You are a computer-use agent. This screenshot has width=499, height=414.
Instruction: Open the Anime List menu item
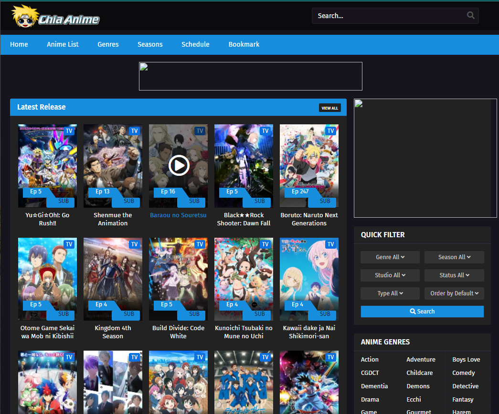(63, 44)
